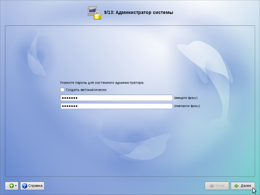Focus the first password field (введите фразу)
The image size is (260, 195).
tap(116, 98)
